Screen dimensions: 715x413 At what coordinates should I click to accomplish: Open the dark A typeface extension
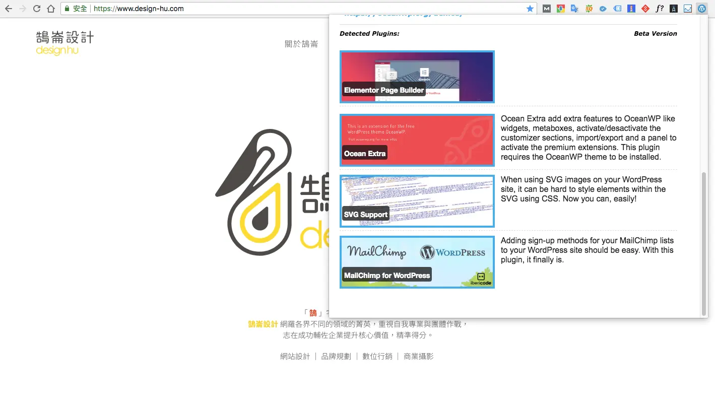(x=674, y=9)
